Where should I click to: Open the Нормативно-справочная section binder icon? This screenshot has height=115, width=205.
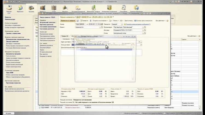point(109,8)
